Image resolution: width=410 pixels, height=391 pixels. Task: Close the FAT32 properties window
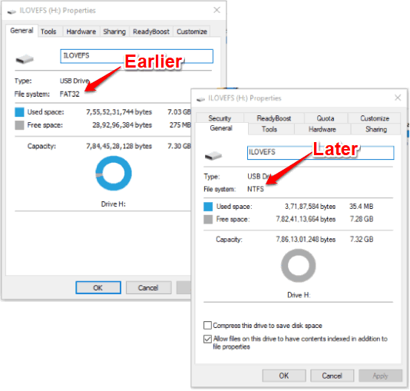point(217,10)
